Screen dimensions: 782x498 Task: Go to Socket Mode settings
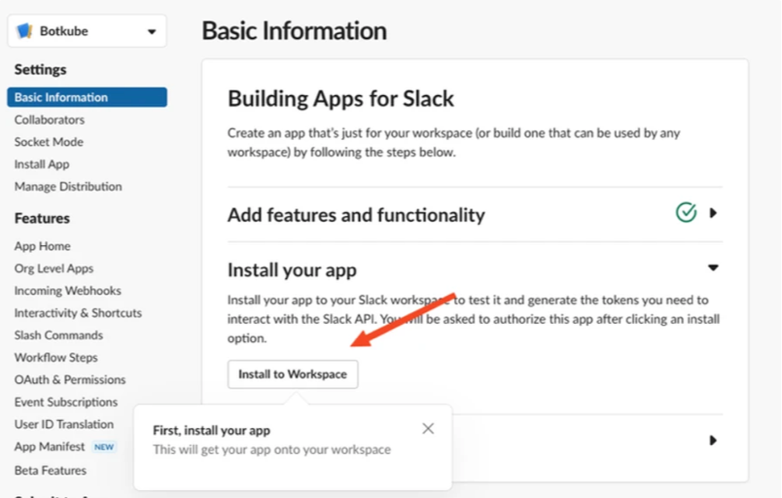tap(48, 142)
